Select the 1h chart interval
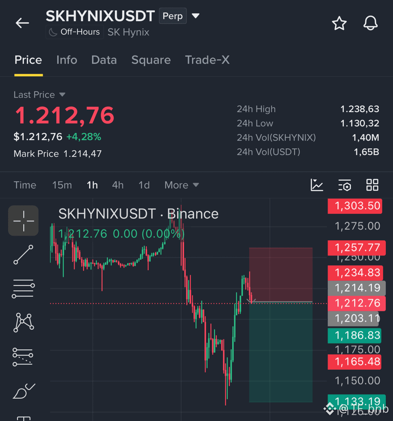 point(92,185)
